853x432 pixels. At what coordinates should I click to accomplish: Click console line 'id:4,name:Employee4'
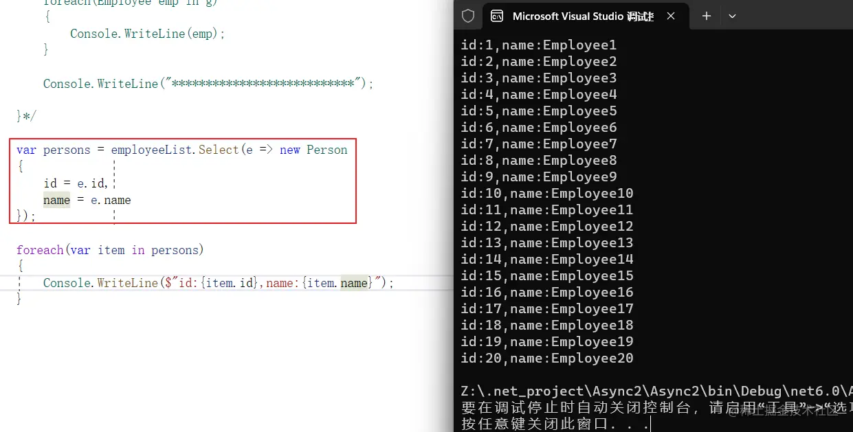pos(539,95)
